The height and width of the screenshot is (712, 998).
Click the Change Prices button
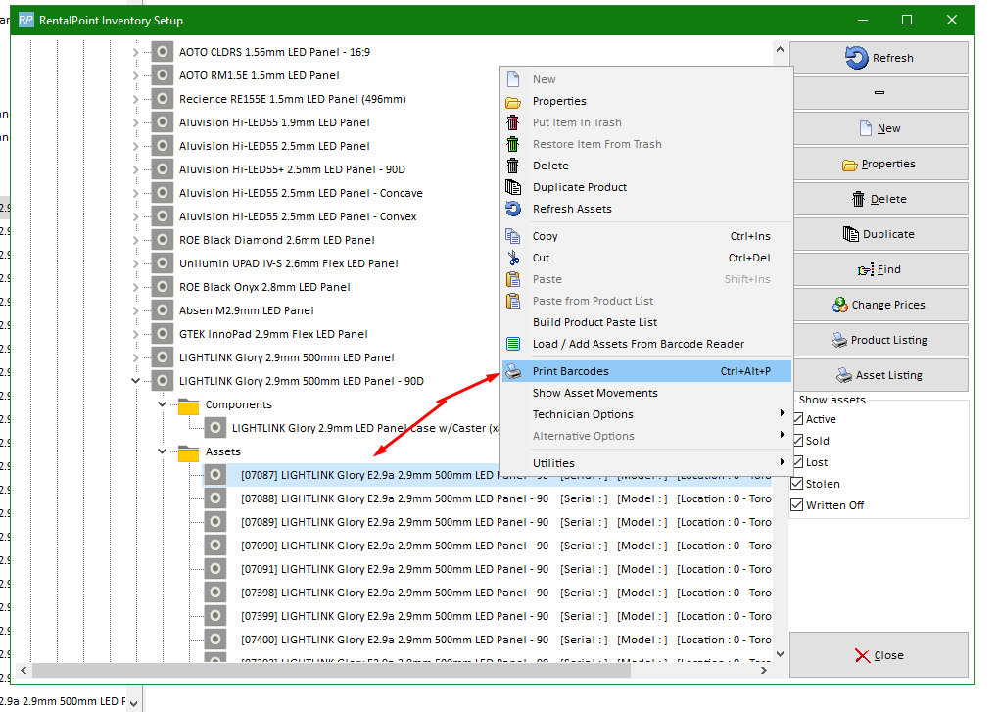(879, 305)
